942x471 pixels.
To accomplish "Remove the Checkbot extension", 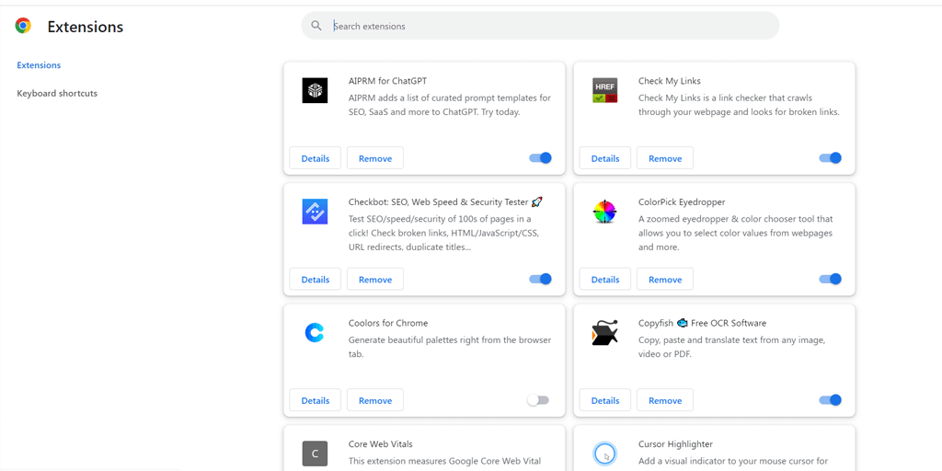I will pos(375,280).
